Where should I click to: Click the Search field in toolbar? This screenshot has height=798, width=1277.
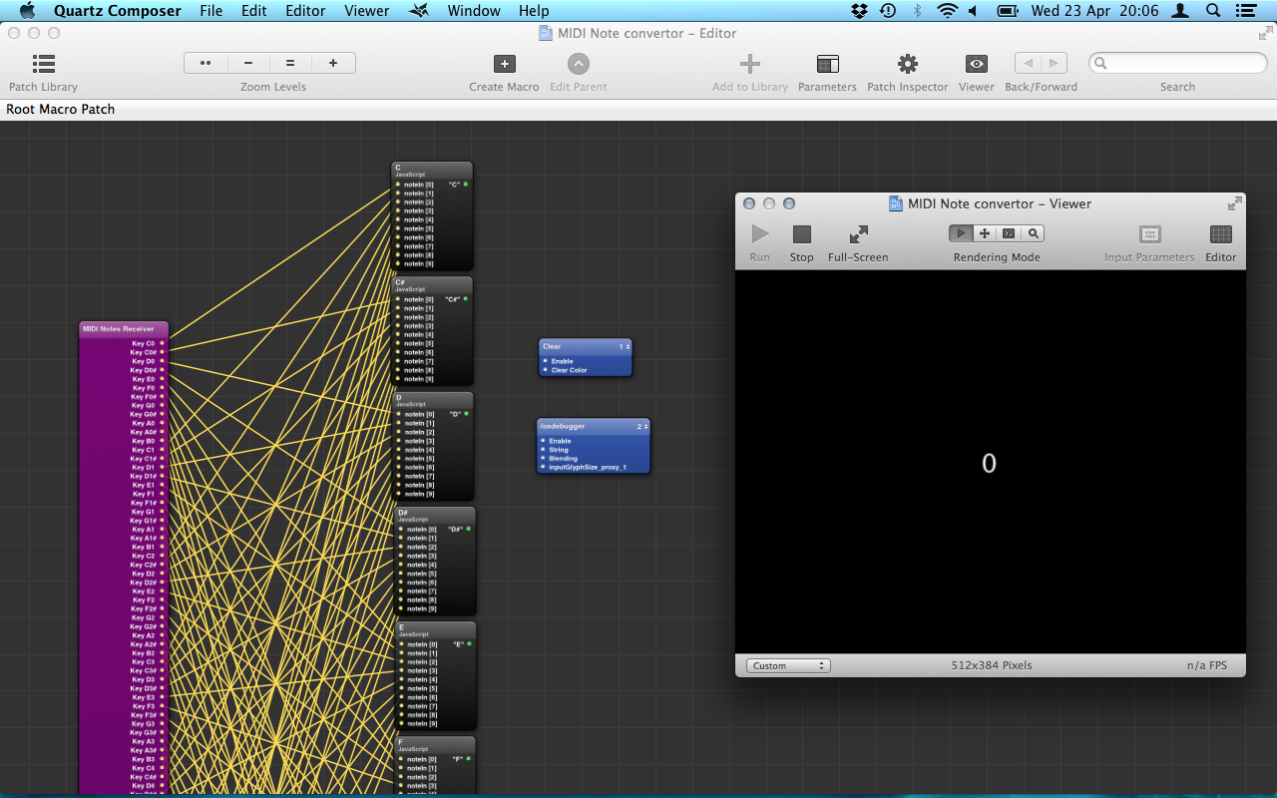coord(1177,63)
